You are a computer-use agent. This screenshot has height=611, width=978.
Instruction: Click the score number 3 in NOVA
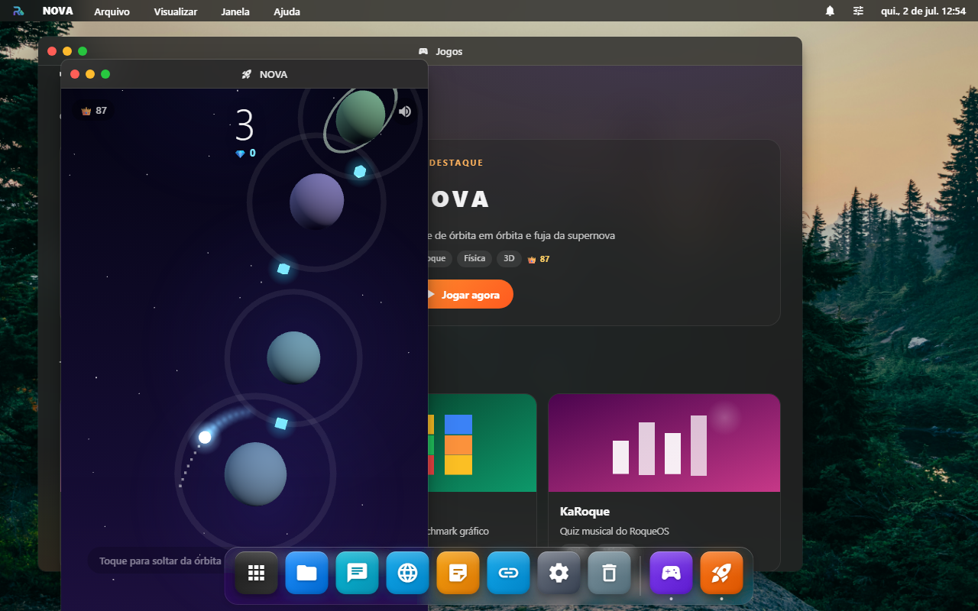pos(244,126)
